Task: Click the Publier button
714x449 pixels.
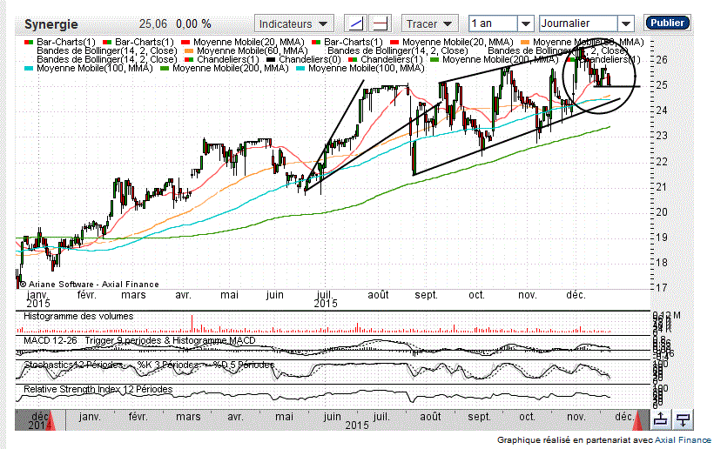Action: [667, 23]
